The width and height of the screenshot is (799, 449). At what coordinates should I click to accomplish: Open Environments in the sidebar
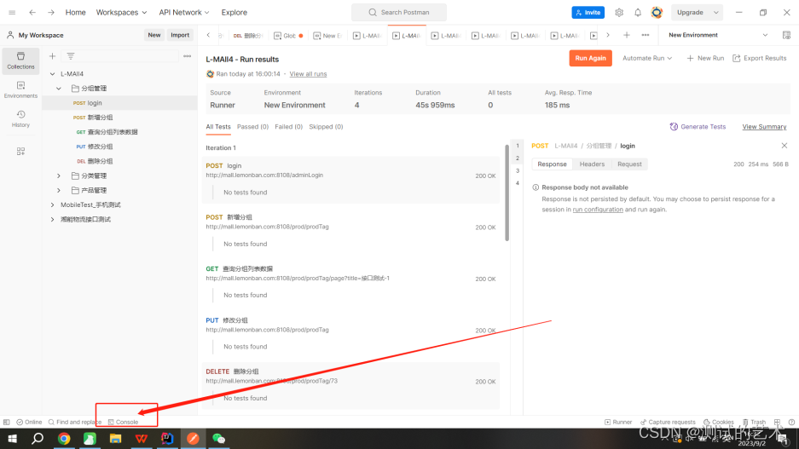21,89
